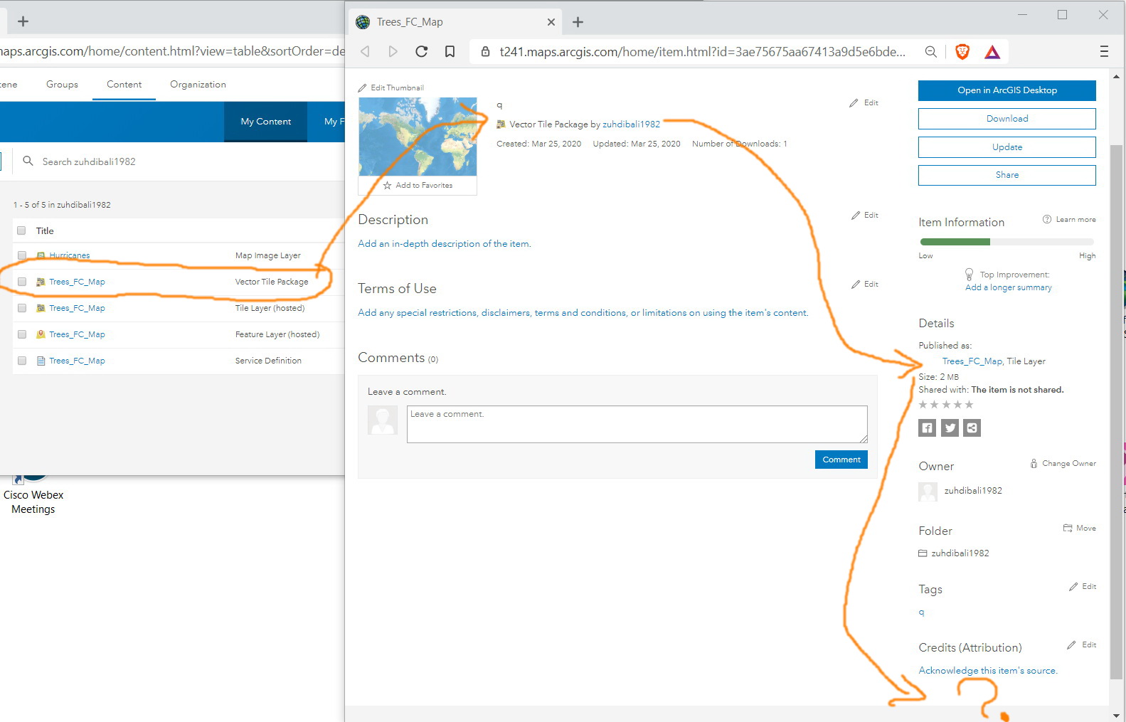This screenshot has width=1126, height=722.
Task: Edit the Description section
Action: [x=865, y=215]
